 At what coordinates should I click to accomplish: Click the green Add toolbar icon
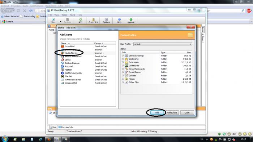coord(80,21)
